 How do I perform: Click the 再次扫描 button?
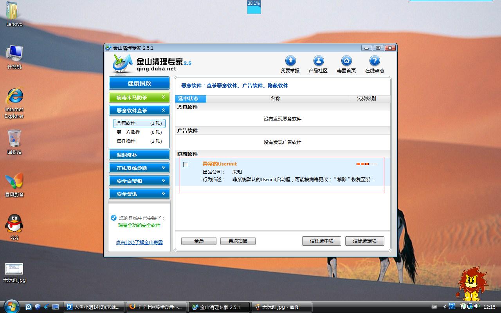pos(238,241)
